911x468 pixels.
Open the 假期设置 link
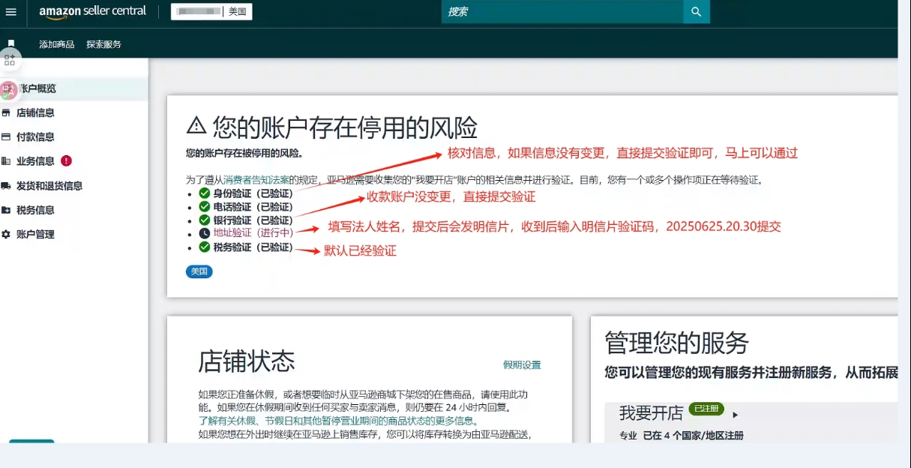pyautogui.click(x=522, y=365)
